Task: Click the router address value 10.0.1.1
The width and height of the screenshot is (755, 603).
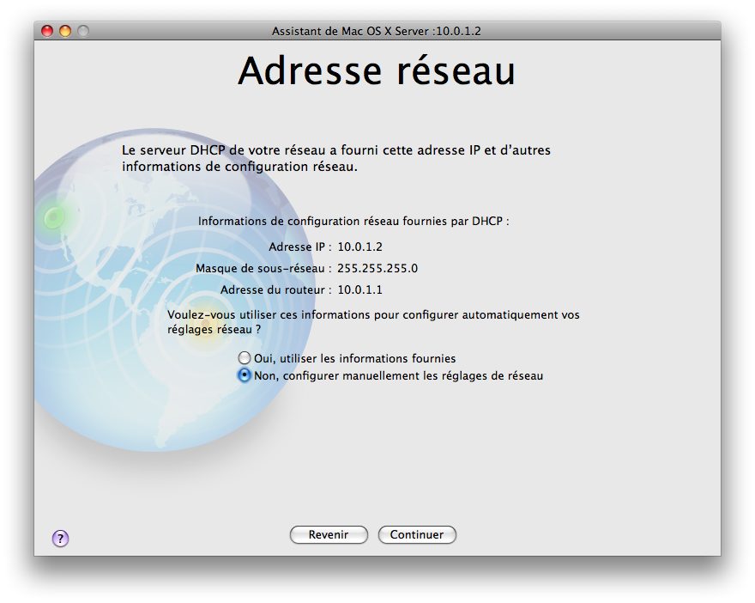Action: click(x=359, y=289)
